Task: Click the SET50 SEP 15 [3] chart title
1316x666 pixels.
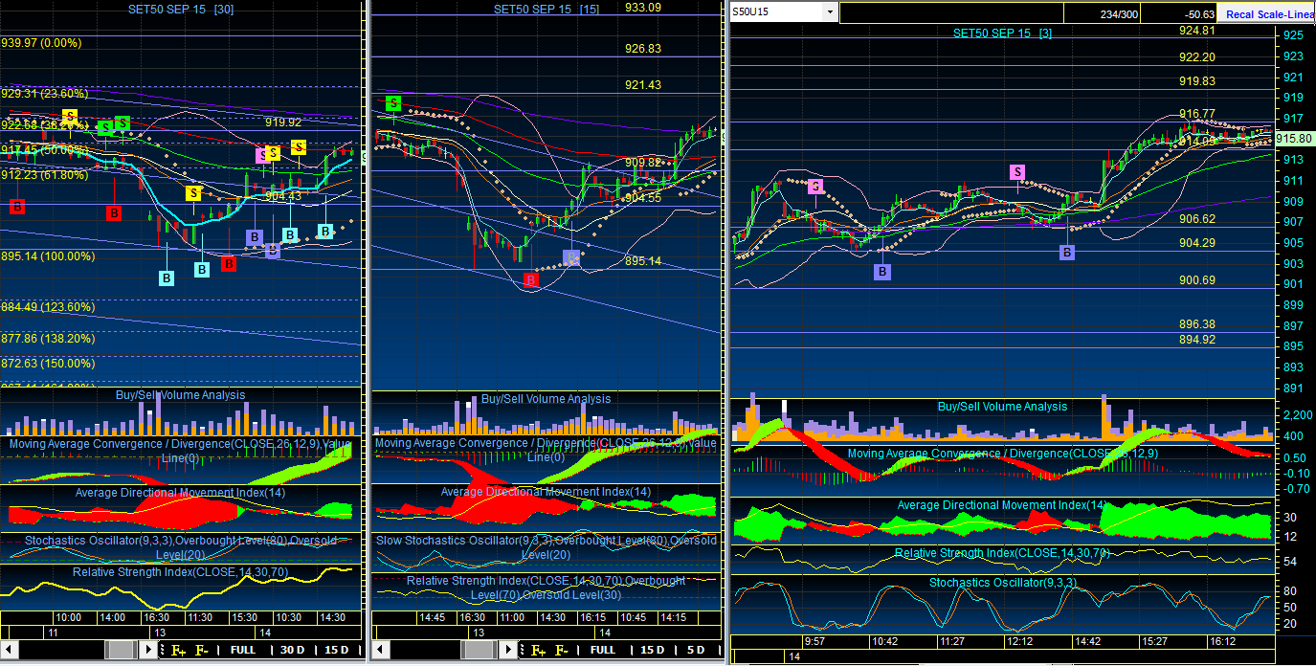Action: pos(1002,33)
